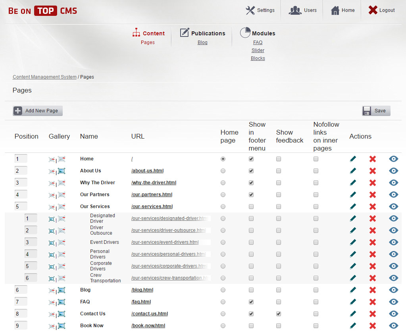Enable Show feedback for Home
The image size is (406, 332).
[x=279, y=159]
